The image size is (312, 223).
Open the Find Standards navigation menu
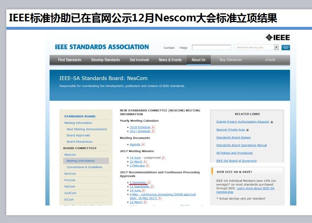[x=69, y=60]
